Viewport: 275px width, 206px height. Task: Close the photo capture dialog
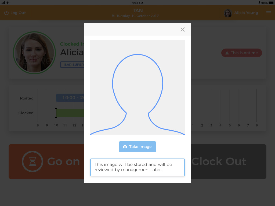pos(183,30)
